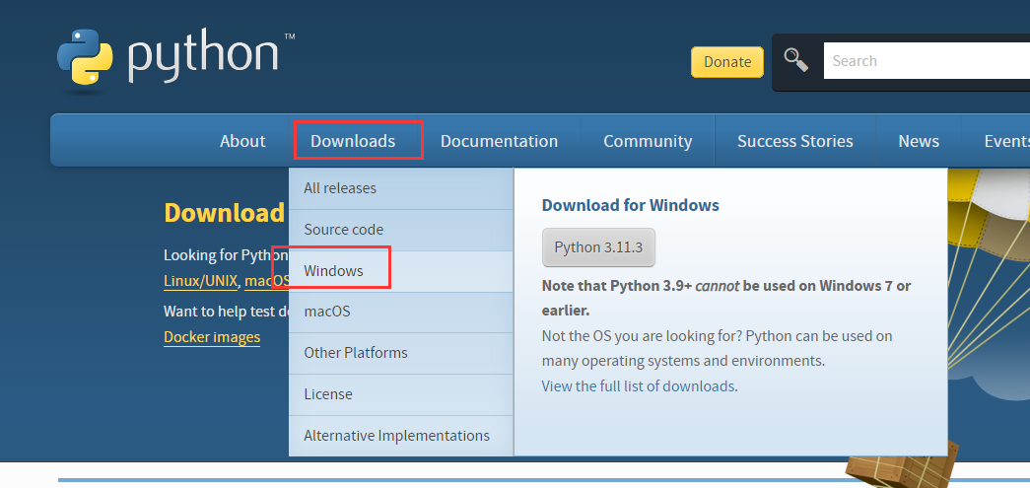Viewport: 1030px width, 488px height.
Task: Click the search magnifier icon
Action: coord(796,60)
